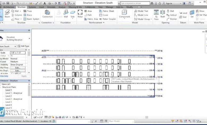
Task: Open the Elevation: South instance dropdown
Action: (x=15, y=46)
